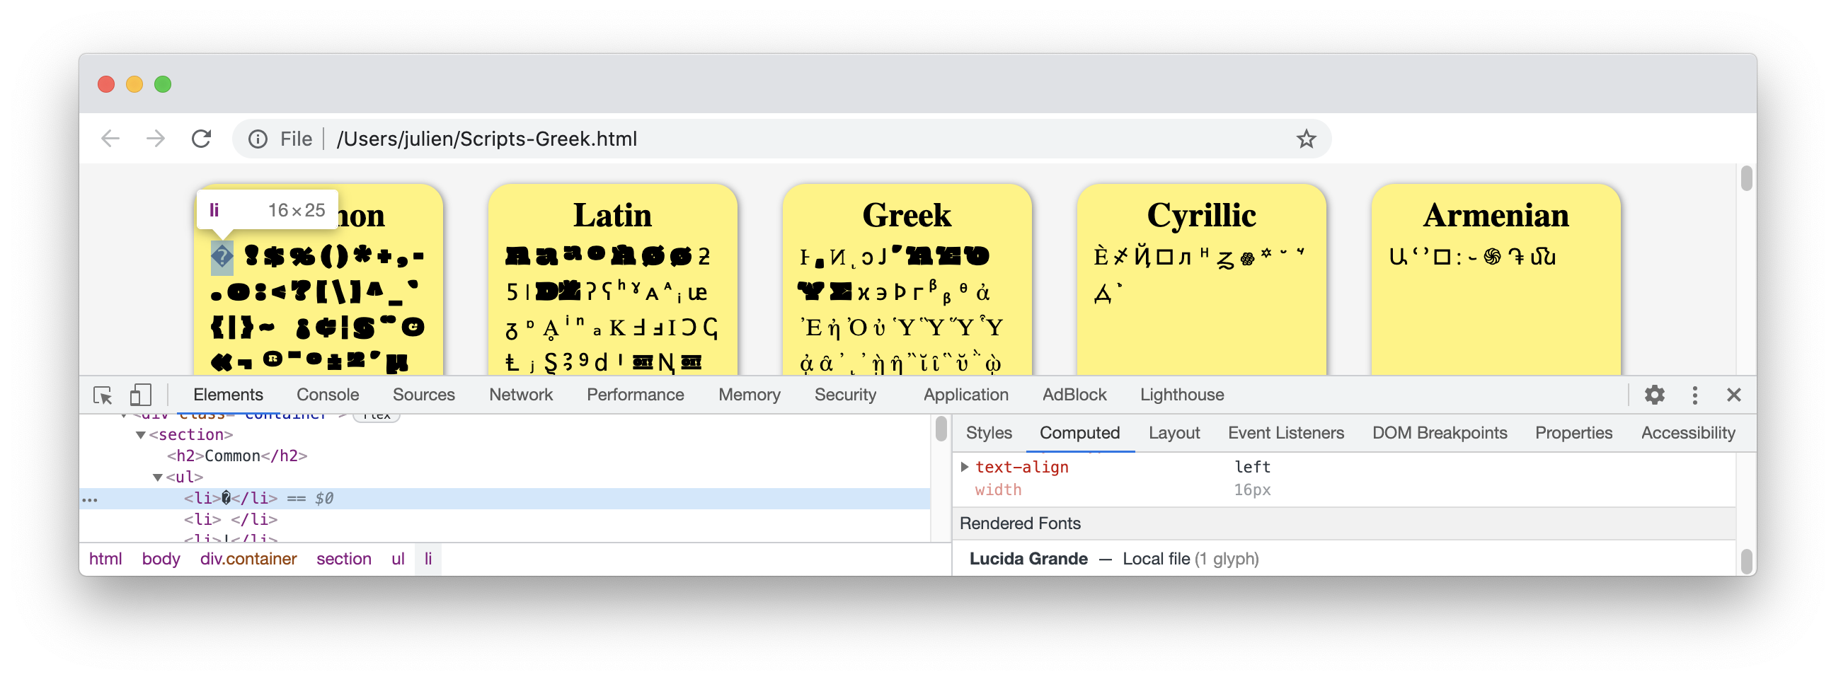
Task: Expand the text-align computed property
Action: [964, 467]
